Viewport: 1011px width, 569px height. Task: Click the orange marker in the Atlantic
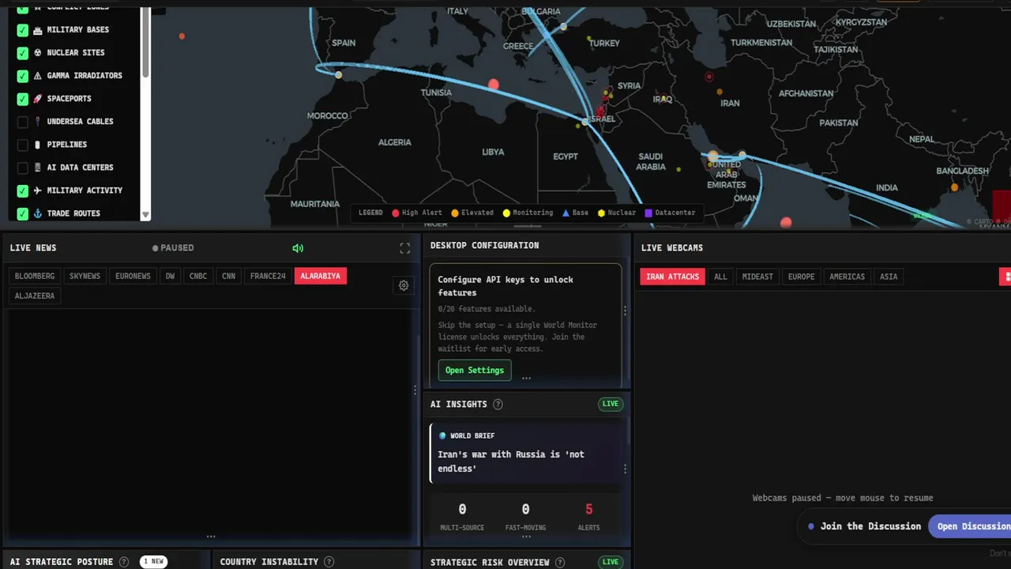pyautogui.click(x=182, y=36)
